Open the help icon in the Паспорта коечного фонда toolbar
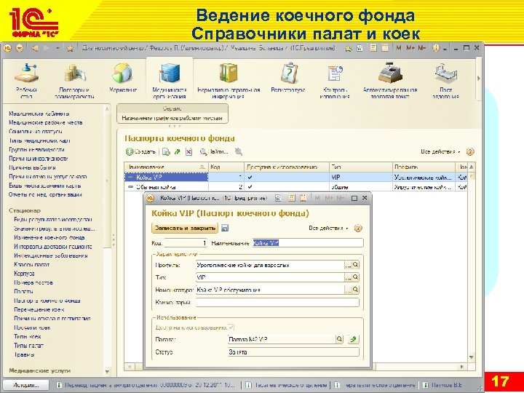524x393 pixels. [470, 152]
